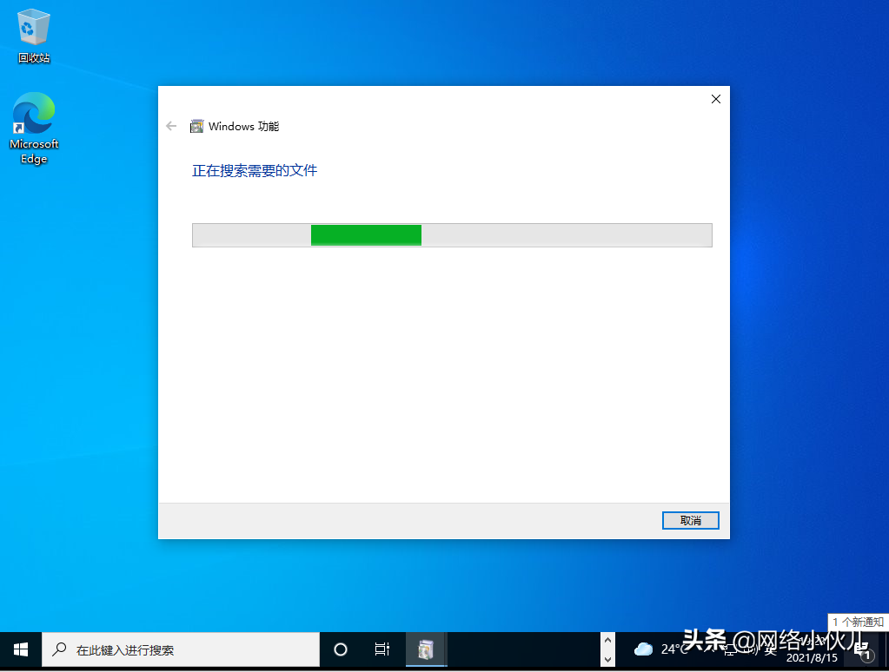Open the 回收站 (Recycle Bin)
This screenshot has height=672, width=889.
pos(33,26)
